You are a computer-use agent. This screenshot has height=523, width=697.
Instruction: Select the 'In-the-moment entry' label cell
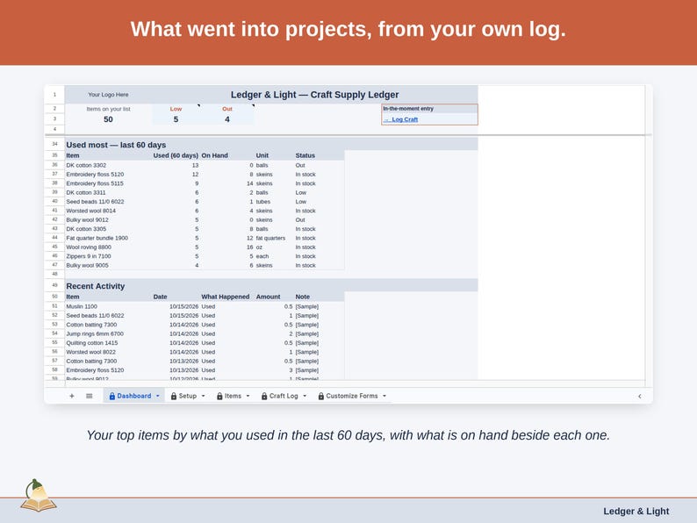(429, 109)
